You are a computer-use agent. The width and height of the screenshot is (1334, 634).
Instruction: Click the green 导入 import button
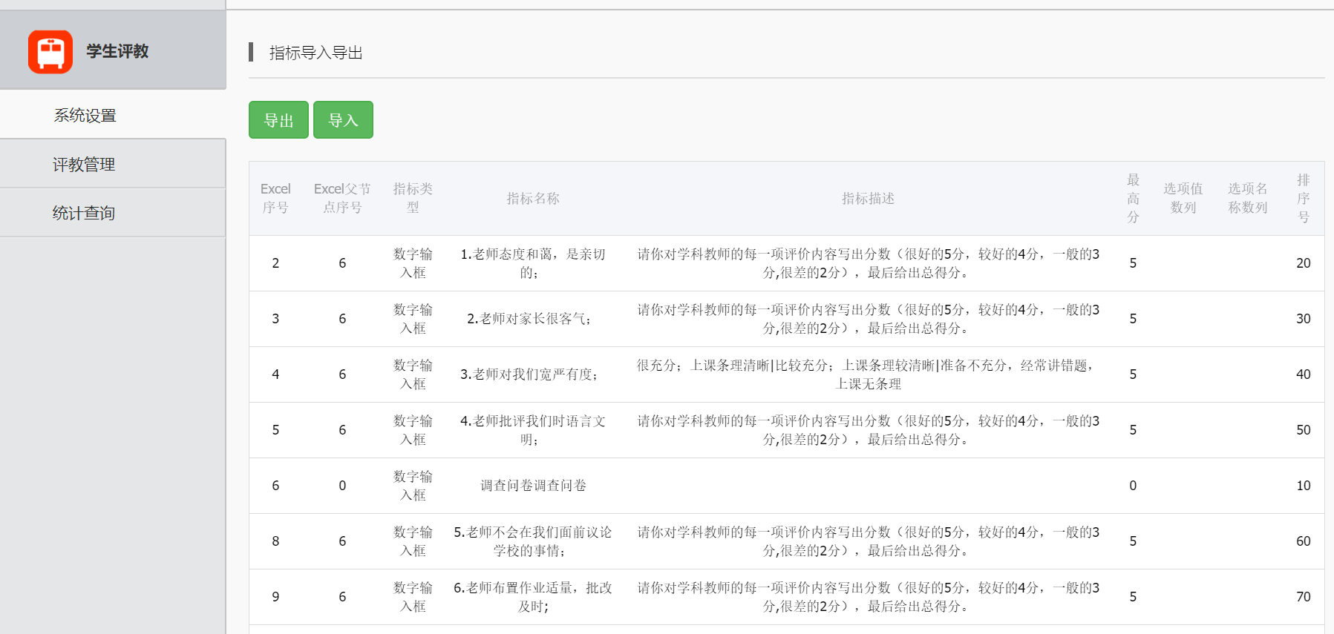pos(343,120)
